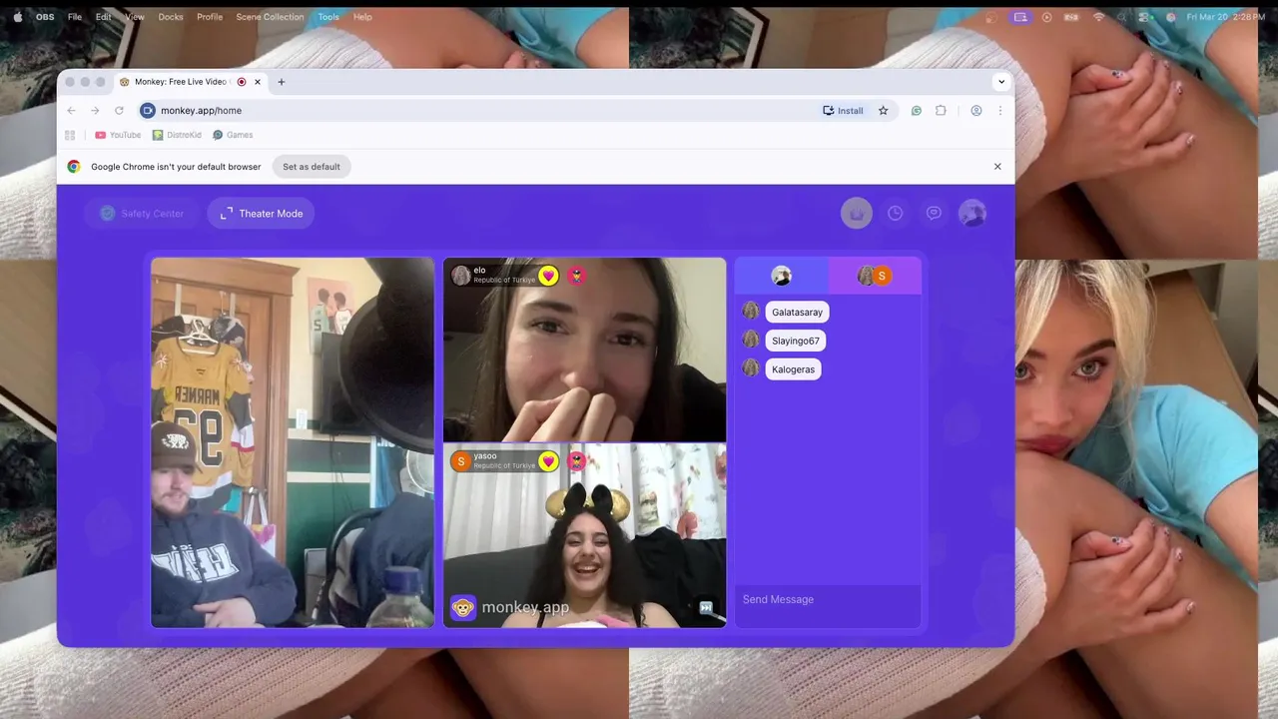Bookmark this page with the star icon
1278x719 pixels.
click(x=883, y=111)
